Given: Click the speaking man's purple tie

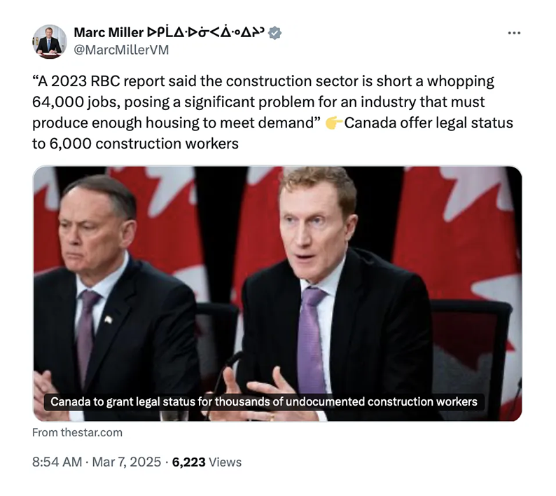Looking at the screenshot, I should [312, 336].
